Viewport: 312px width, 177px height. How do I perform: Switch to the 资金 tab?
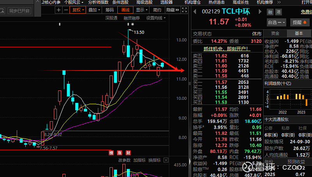pos(275,34)
